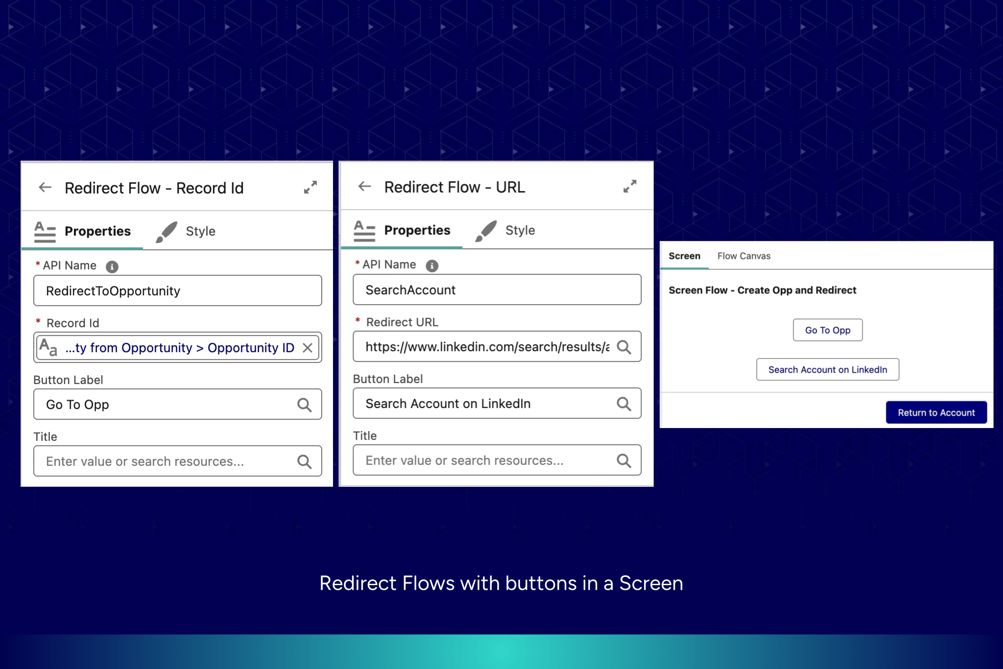Click API Name info icon in URL panel
Viewport: 1003px width, 669px height.
click(432, 265)
